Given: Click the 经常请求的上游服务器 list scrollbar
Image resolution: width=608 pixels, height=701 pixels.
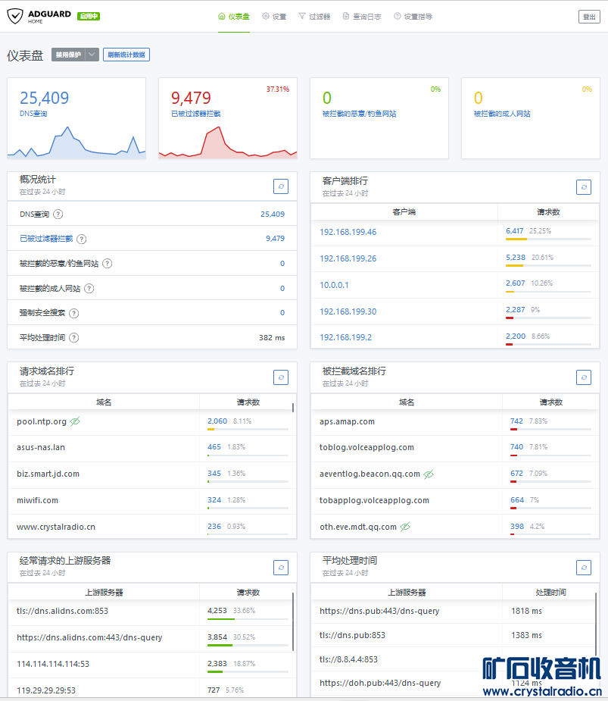Looking at the screenshot, I should point(293,622).
